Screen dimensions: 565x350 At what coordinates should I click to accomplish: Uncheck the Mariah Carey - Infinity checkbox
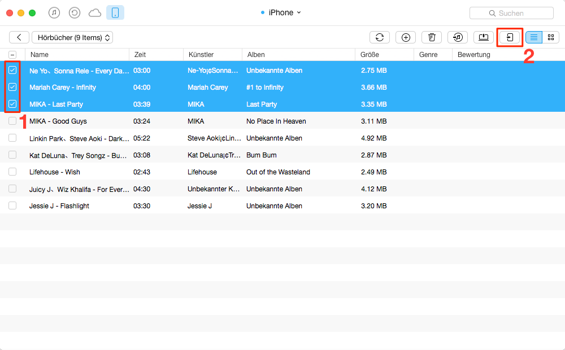pos(12,87)
